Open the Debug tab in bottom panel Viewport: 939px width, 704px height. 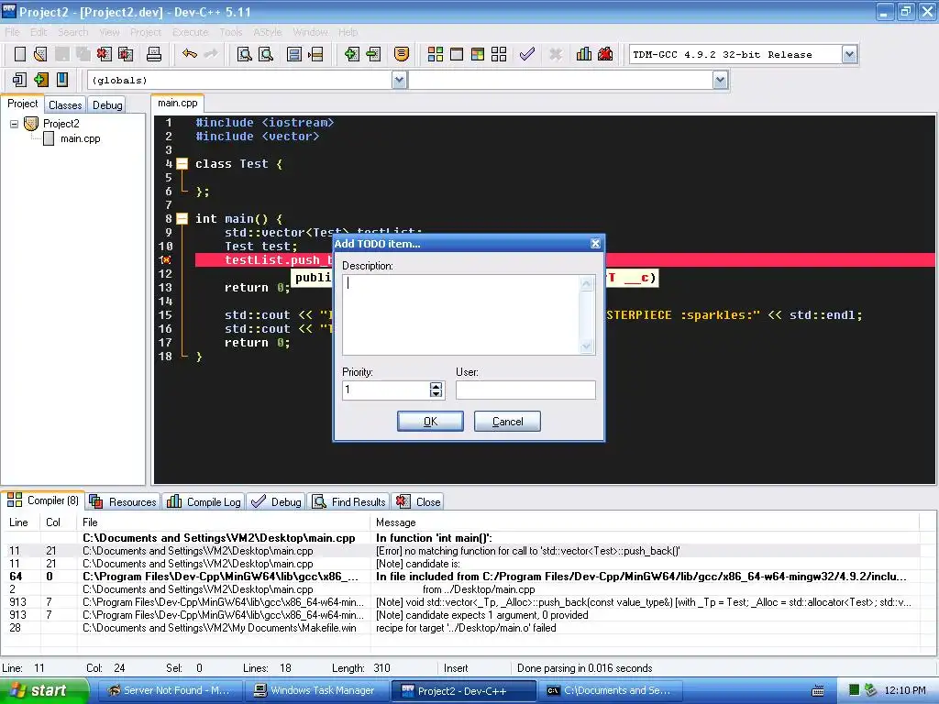coord(276,501)
